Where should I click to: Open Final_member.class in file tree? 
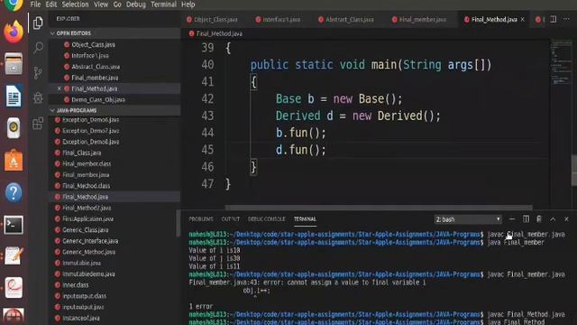[x=87, y=164]
